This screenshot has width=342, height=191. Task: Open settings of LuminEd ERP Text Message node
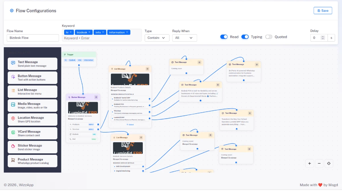click(249, 113)
